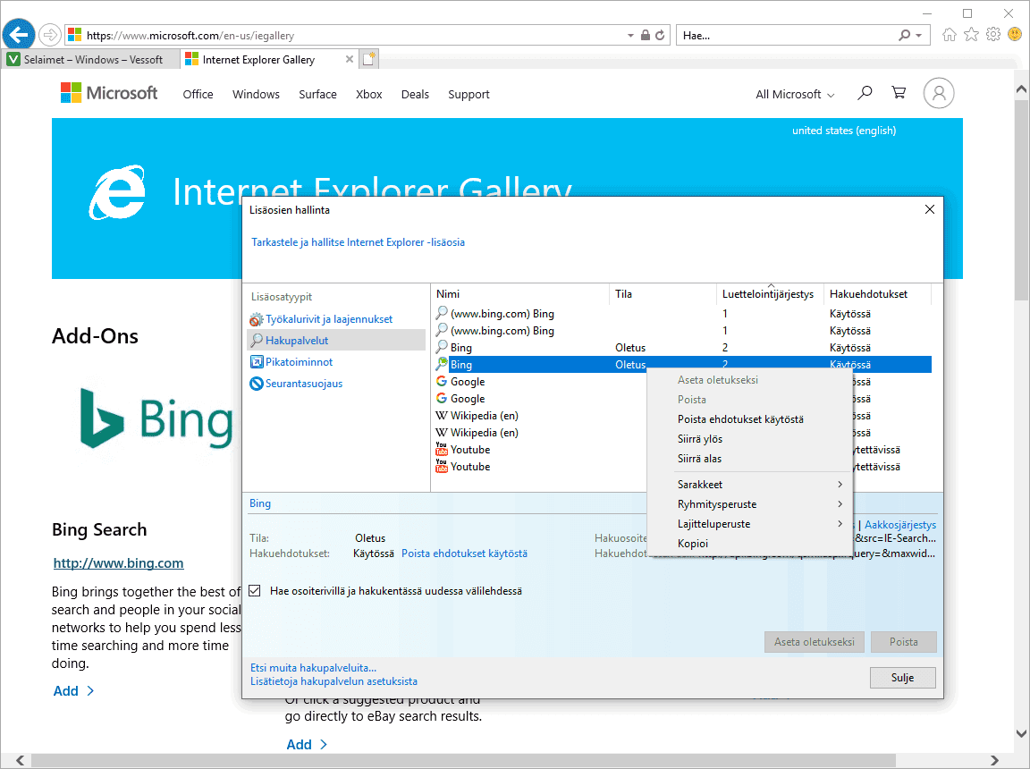Select Seurantasuojaus add-on type
Image resolution: width=1030 pixels, height=769 pixels.
(296, 384)
